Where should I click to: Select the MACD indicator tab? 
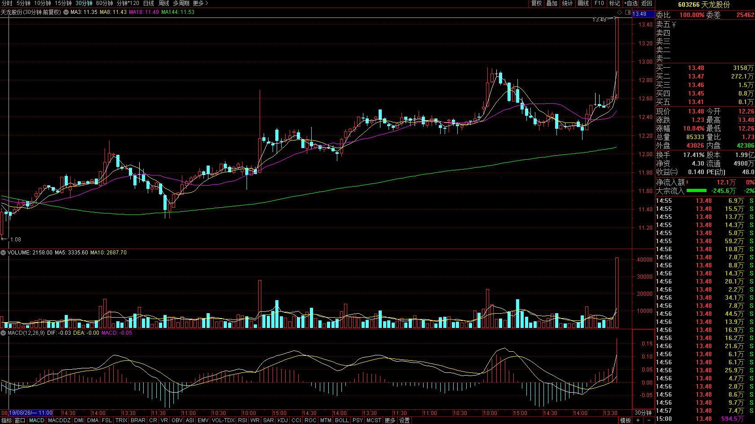(37, 420)
